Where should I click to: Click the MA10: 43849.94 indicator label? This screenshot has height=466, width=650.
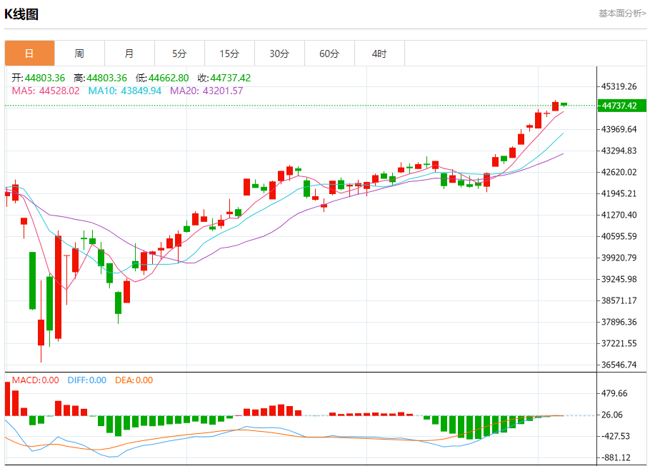click(124, 91)
